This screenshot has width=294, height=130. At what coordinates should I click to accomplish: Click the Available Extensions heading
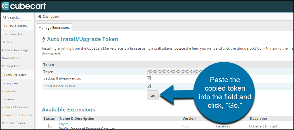(x=68, y=109)
